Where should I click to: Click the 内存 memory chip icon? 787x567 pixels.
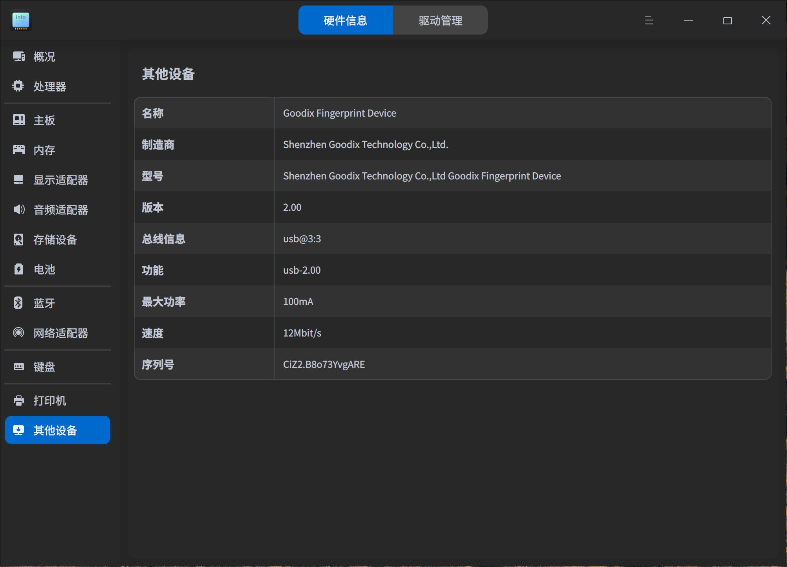tap(19, 150)
